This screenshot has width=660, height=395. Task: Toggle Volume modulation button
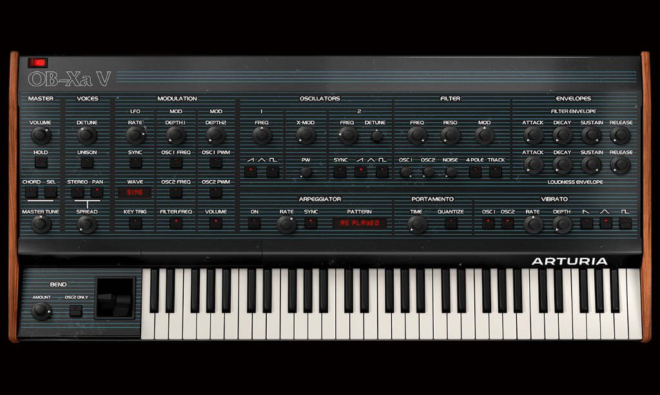click(x=215, y=223)
